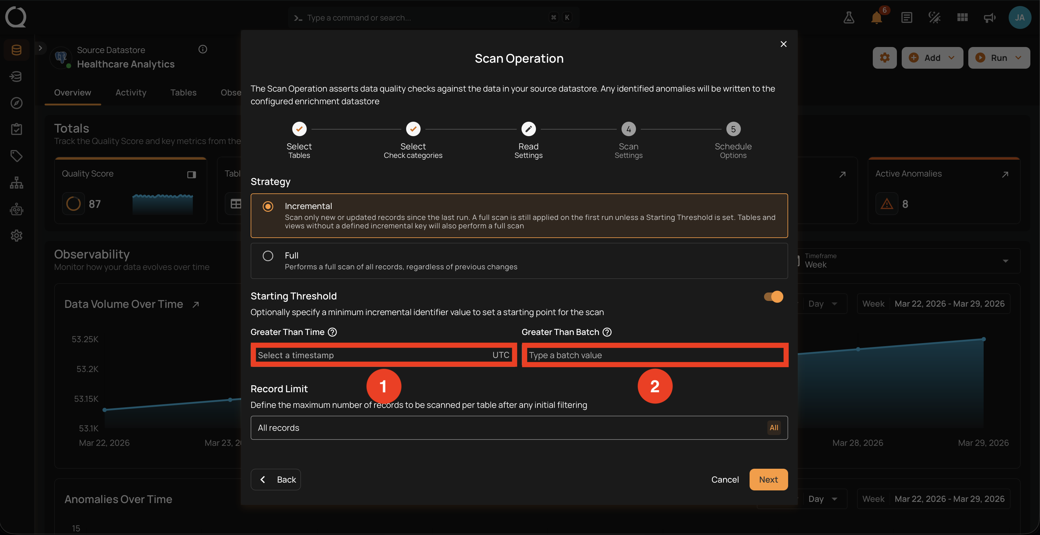This screenshot has height=535, width=1040.
Task: Switch to the Activity tab
Action: [x=131, y=92]
